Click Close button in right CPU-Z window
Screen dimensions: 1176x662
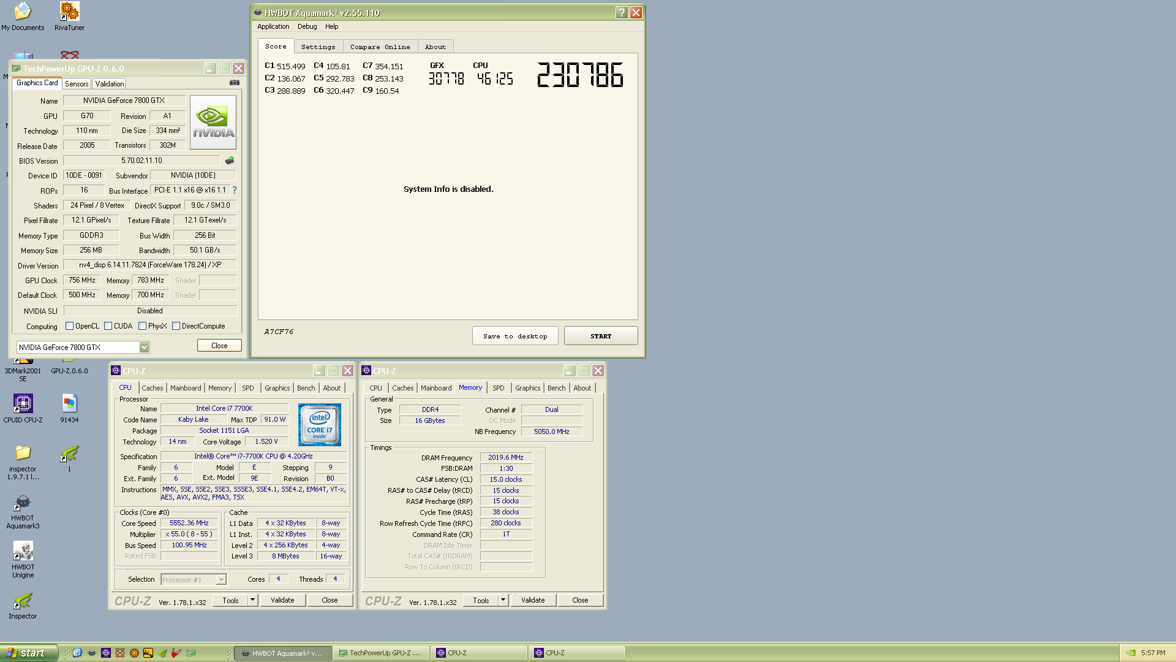(580, 600)
